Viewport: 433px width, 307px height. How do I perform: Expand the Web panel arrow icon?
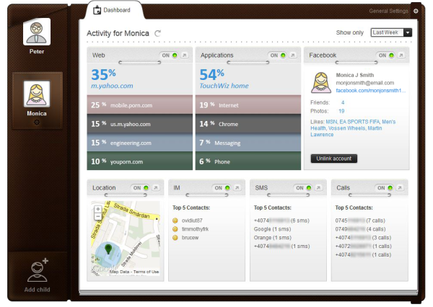point(185,55)
